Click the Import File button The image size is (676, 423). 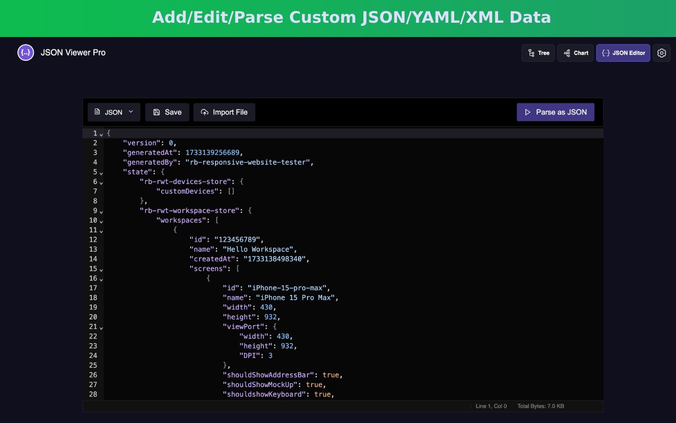tap(224, 112)
